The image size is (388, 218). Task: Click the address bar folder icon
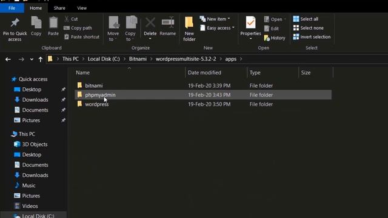click(x=50, y=59)
